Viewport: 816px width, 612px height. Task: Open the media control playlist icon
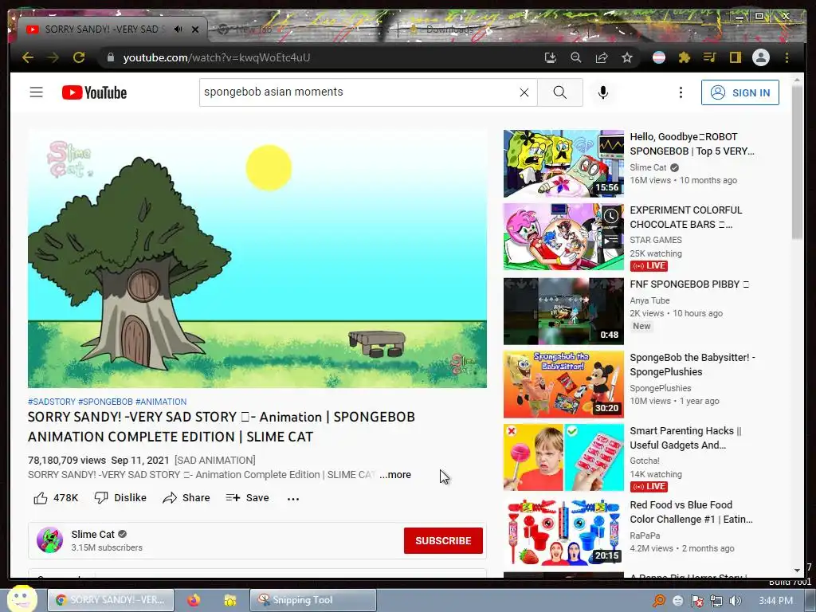point(710,57)
